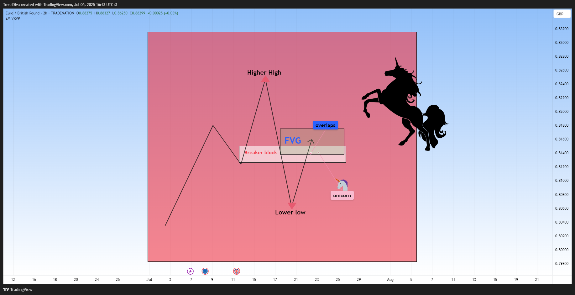
Task: Click the '26' date on time axis
Action: (118, 280)
